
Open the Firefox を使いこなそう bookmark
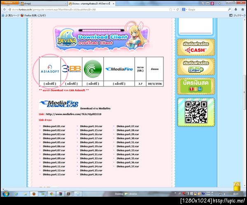click(33, 15)
